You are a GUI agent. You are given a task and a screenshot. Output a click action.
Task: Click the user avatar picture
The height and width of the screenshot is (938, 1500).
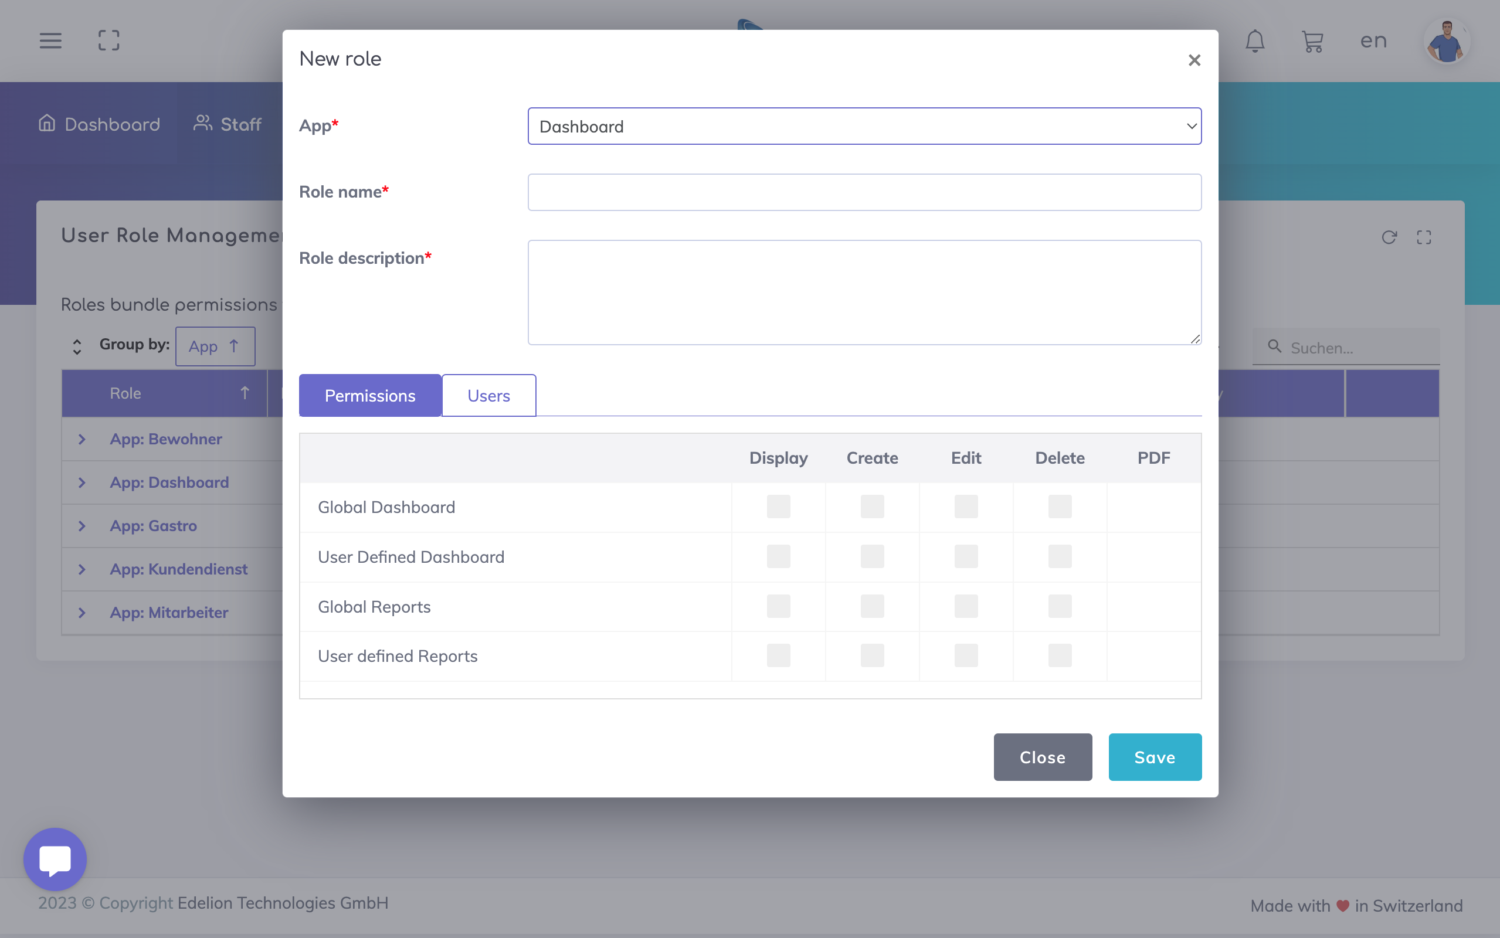pos(1446,41)
